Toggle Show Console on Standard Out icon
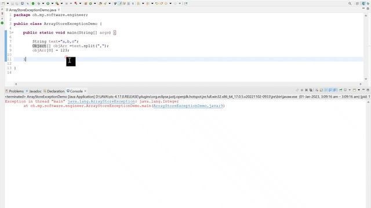The height and width of the screenshot is (208, 371). tap(330, 90)
